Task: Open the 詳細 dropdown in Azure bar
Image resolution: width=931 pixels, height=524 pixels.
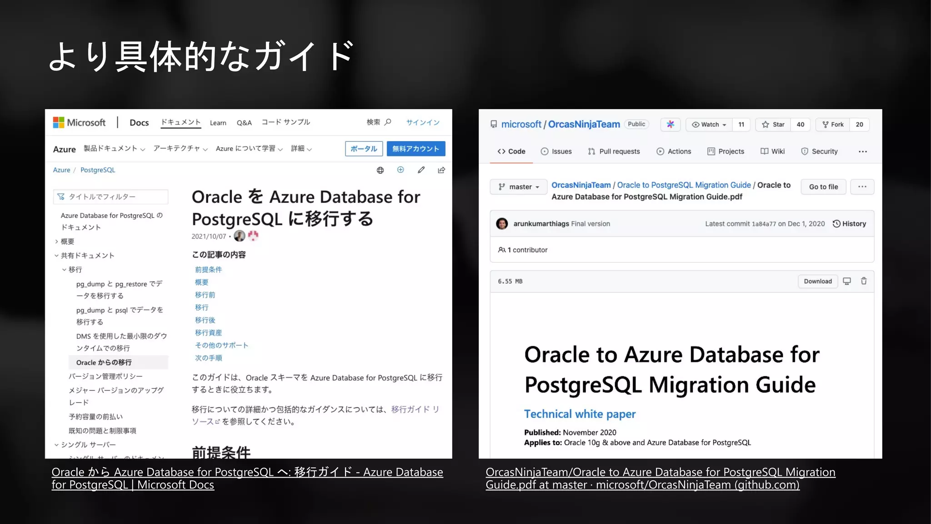Action: (x=301, y=149)
